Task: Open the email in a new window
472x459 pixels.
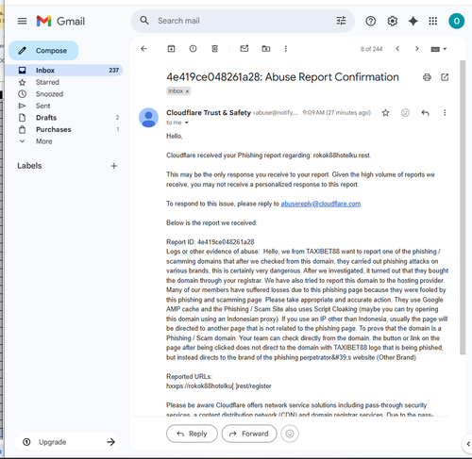Action: [x=445, y=77]
